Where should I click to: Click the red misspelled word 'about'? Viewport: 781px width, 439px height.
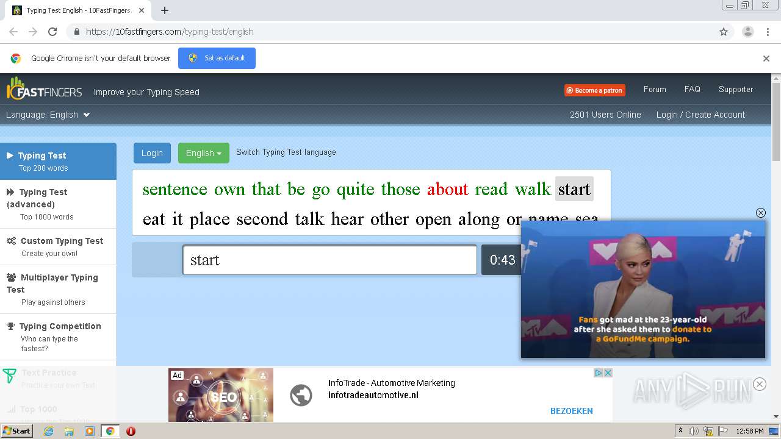click(x=448, y=189)
